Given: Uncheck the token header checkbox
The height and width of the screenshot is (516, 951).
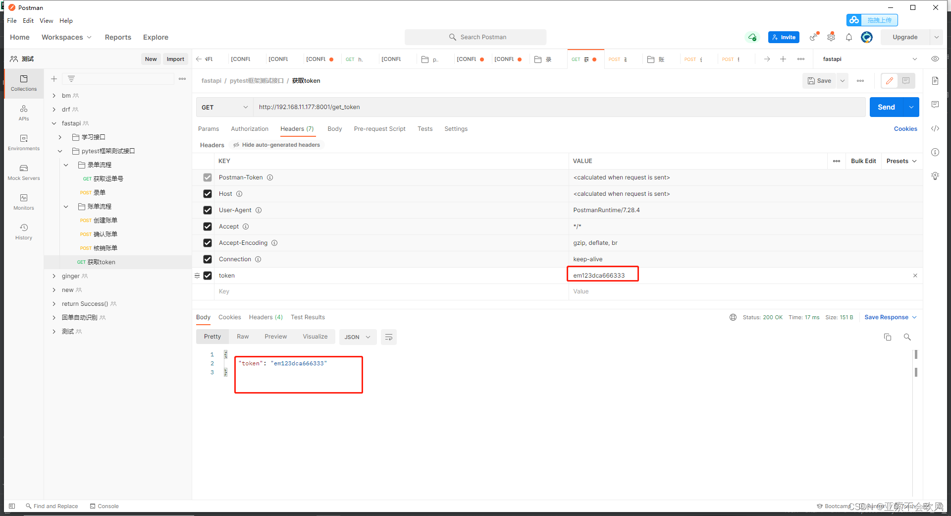Looking at the screenshot, I should click(208, 276).
